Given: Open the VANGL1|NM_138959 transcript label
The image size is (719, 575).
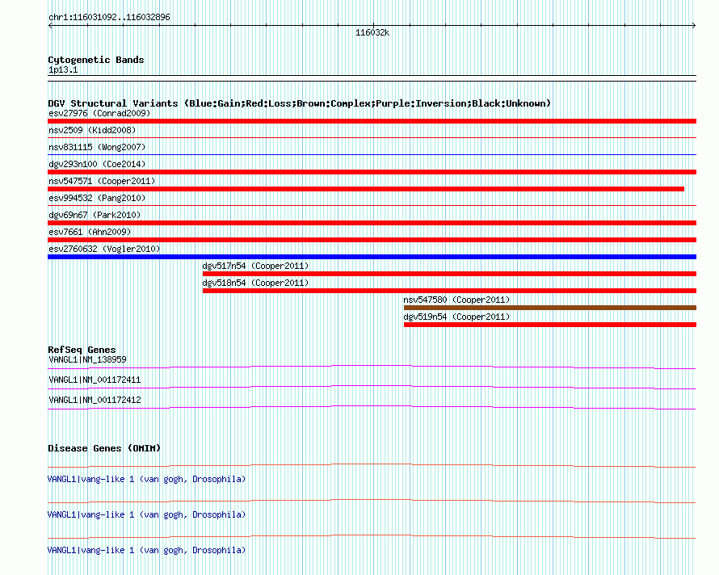Looking at the screenshot, I should [87, 360].
